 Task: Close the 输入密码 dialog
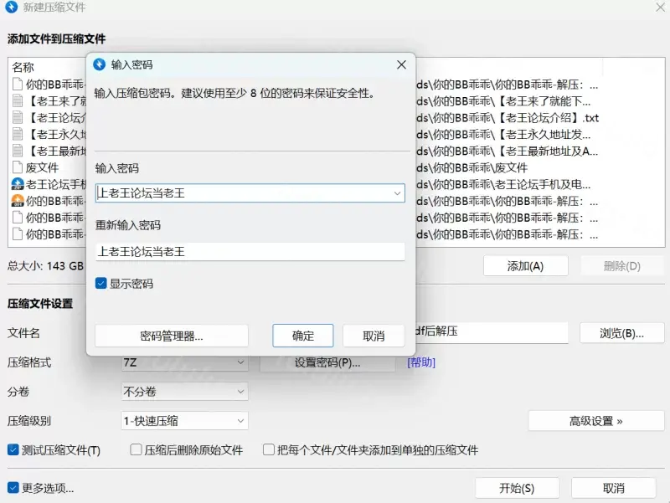(x=401, y=65)
